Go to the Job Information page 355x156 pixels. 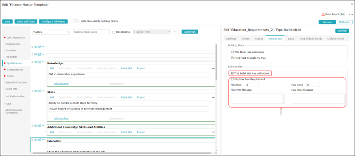click(x=16, y=37)
